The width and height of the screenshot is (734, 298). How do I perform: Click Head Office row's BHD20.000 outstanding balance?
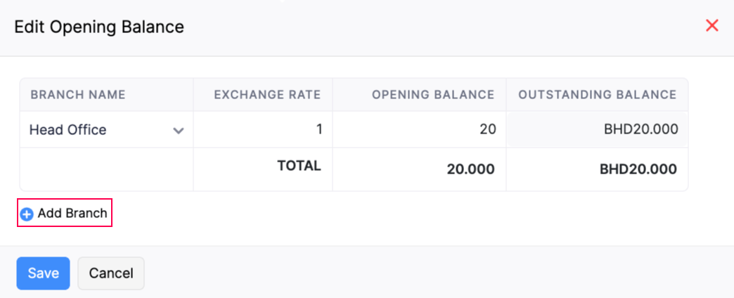(x=640, y=130)
